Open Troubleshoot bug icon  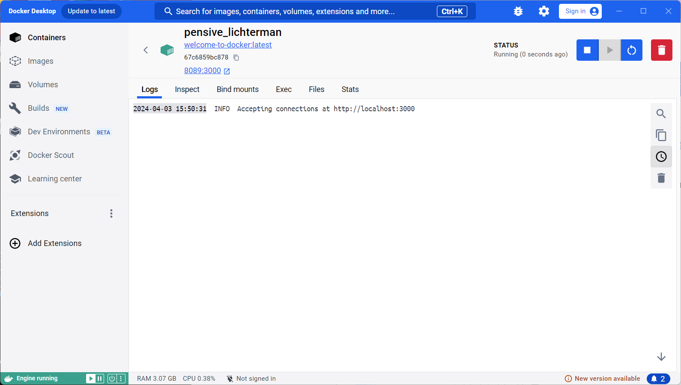[x=518, y=12]
